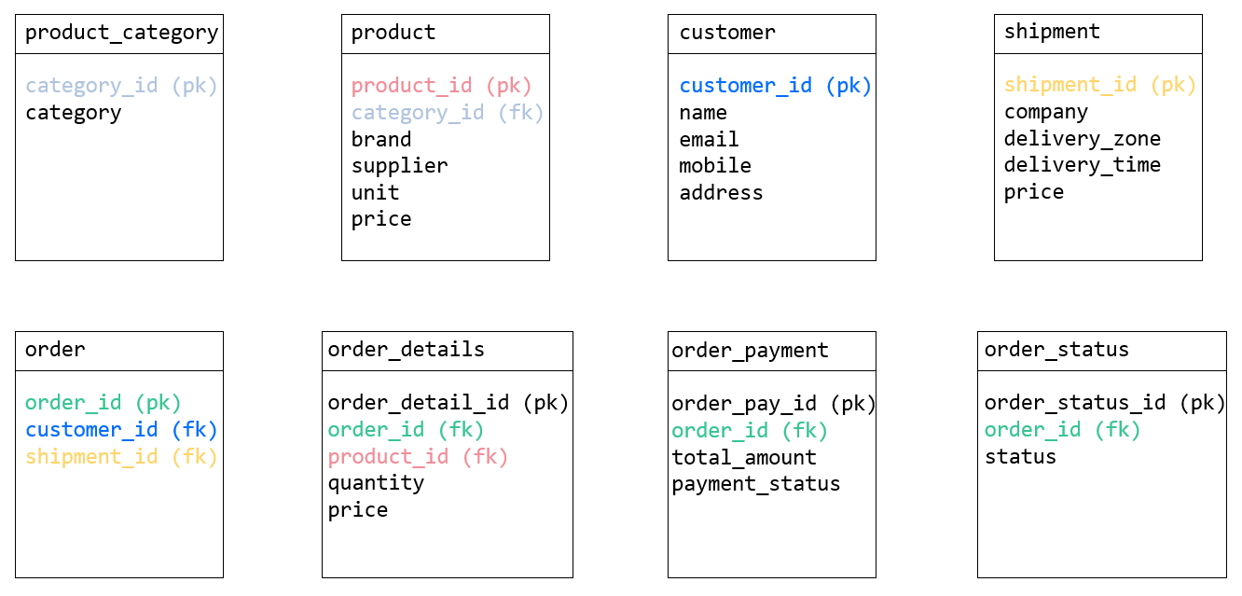Select the customer table title

(x=727, y=33)
